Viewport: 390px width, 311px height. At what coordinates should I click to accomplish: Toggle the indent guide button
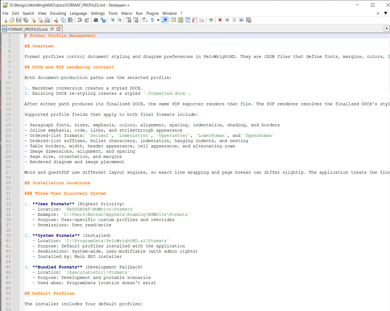click(x=164, y=20)
